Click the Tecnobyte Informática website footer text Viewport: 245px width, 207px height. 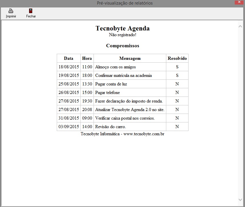point(122,134)
